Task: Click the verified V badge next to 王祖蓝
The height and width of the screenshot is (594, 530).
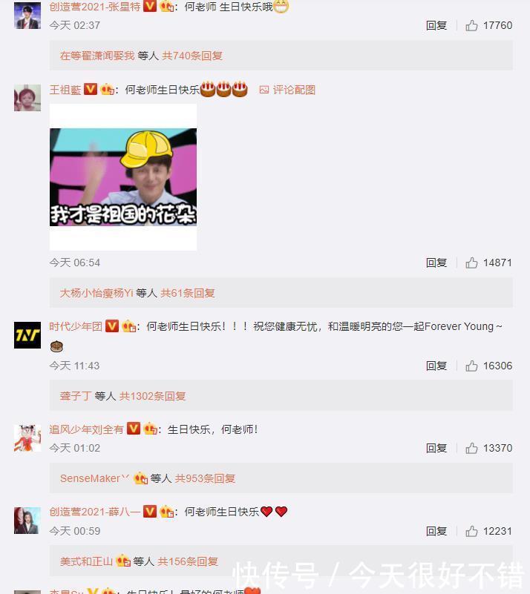Action: point(91,90)
